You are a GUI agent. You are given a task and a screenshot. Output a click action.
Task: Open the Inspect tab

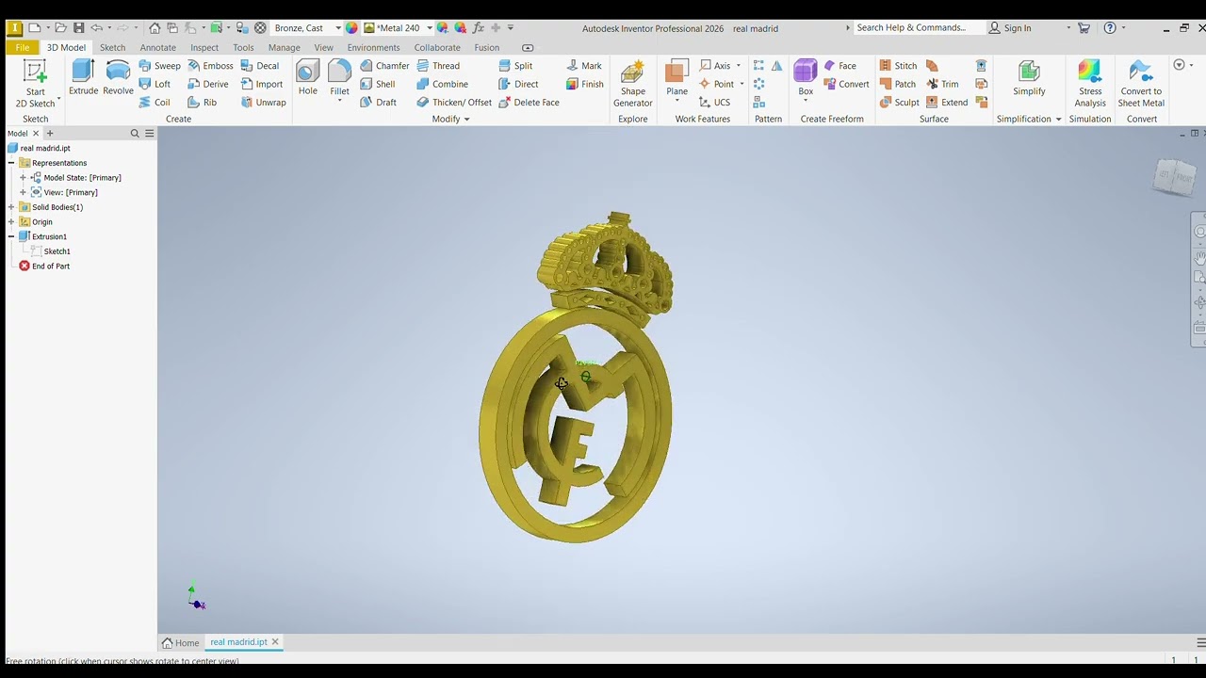click(204, 47)
